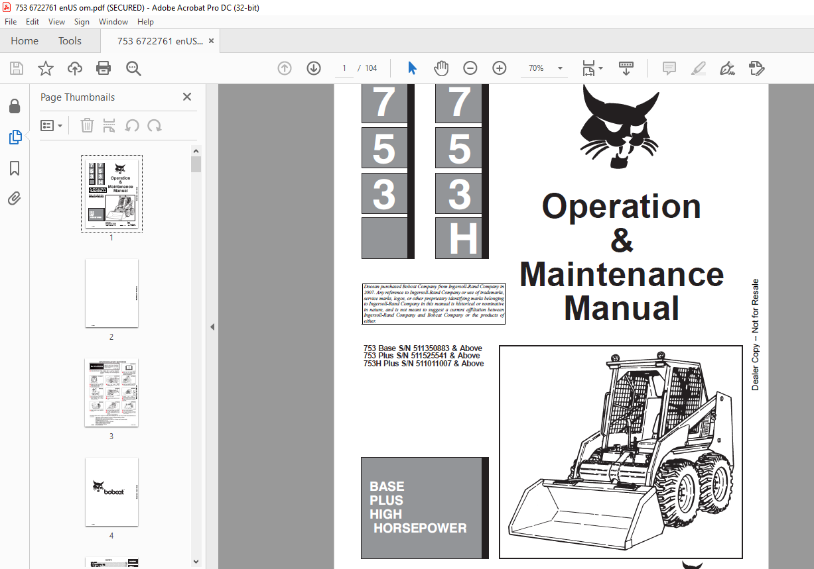Click the page number input field
The height and width of the screenshot is (569, 814).
click(344, 68)
